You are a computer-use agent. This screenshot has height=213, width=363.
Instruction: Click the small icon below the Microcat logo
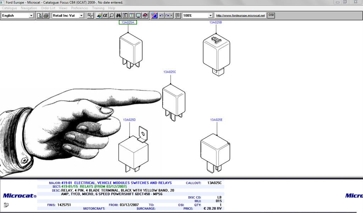click(x=6, y=205)
